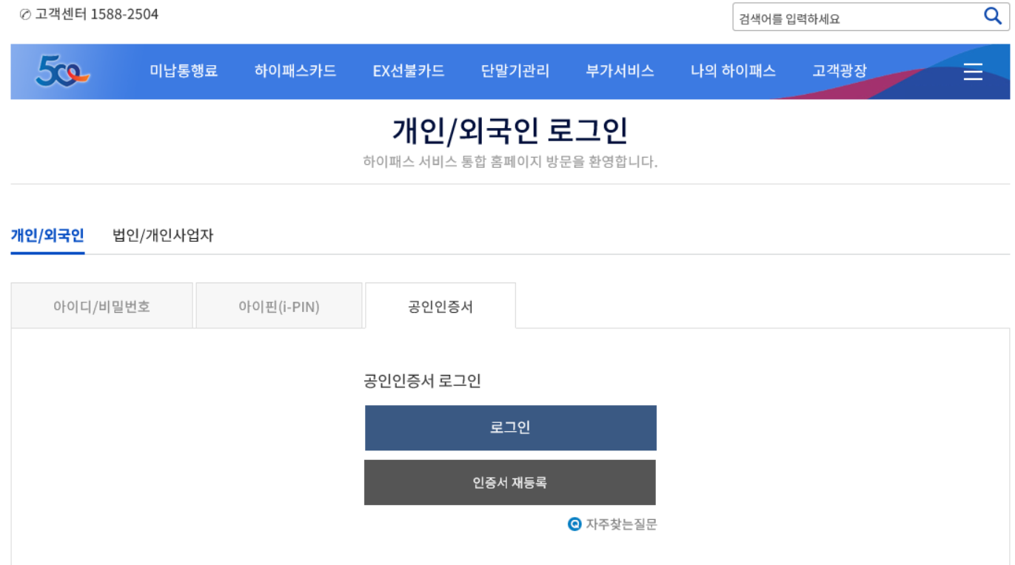Click the 인증서 재등록 button
This screenshot has width=1015, height=565.
510,483
